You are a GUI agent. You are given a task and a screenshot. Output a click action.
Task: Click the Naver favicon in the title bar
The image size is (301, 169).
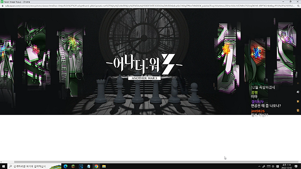tap(2, 2)
